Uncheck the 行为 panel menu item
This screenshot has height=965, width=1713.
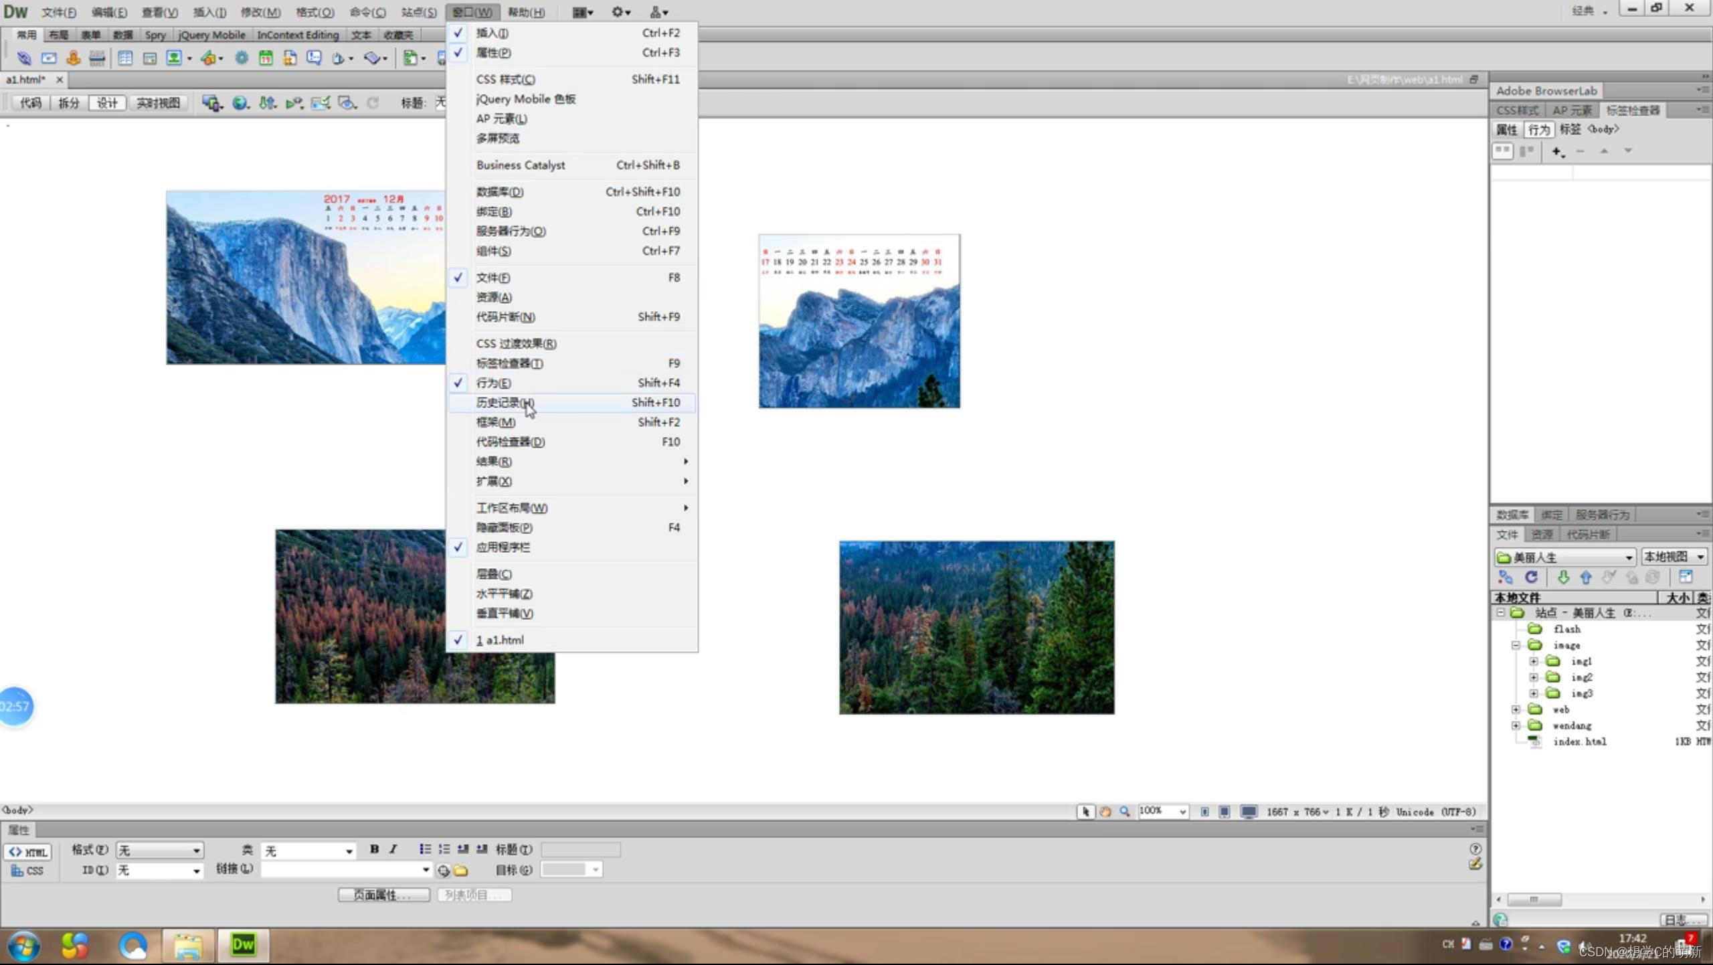pos(493,383)
